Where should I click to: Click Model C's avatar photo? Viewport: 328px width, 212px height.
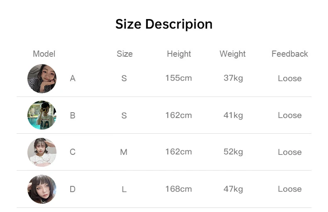[x=42, y=152]
